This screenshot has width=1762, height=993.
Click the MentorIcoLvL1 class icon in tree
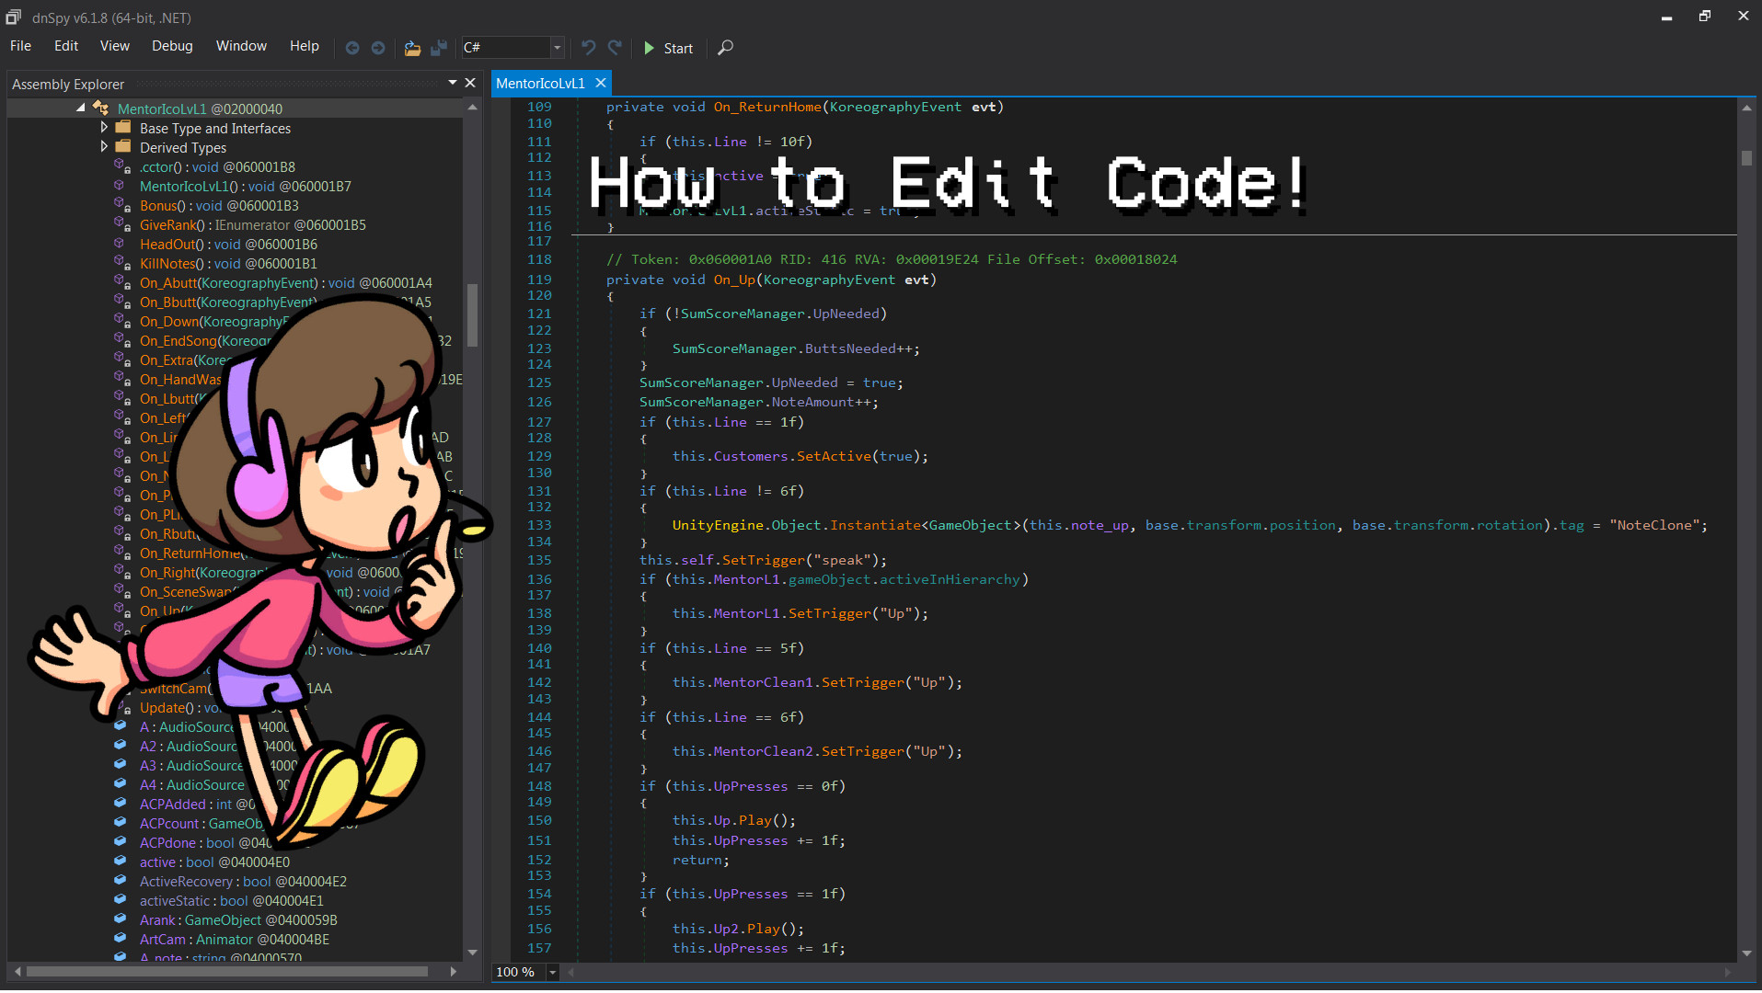click(x=101, y=108)
